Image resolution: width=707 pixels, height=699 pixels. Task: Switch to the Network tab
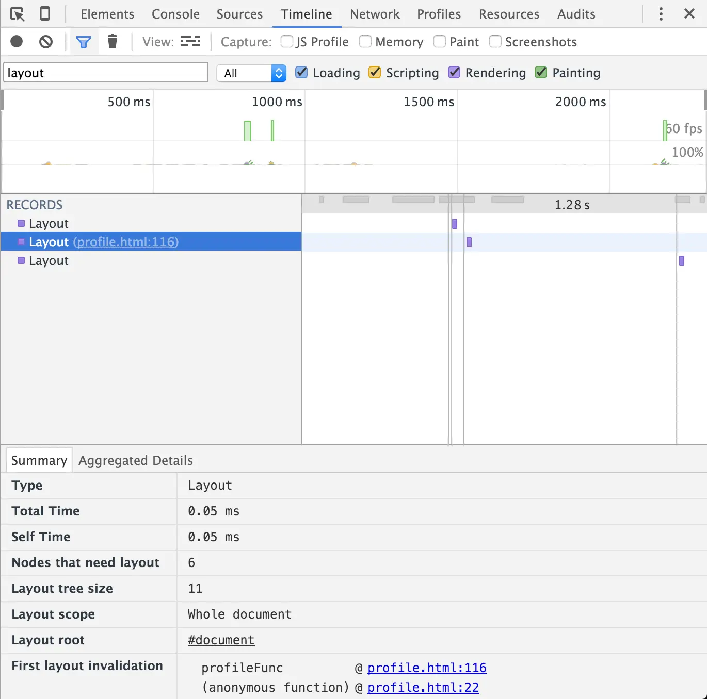click(x=375, y=14)
